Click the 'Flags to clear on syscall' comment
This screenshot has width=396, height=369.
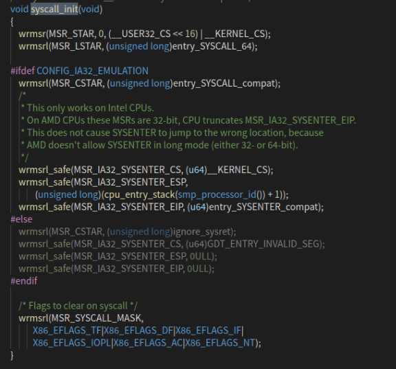[x=78, y=306]
